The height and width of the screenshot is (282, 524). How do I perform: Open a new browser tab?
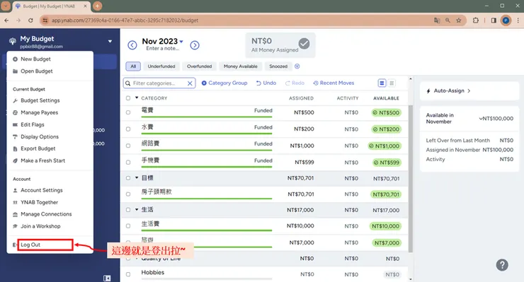[x=97, y=6]
